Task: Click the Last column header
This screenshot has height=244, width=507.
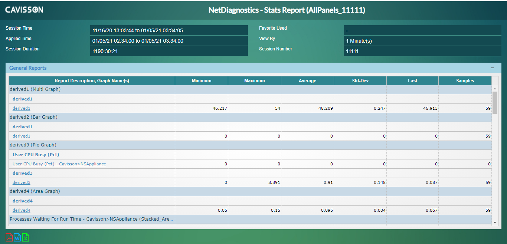Action: (413, 81)
